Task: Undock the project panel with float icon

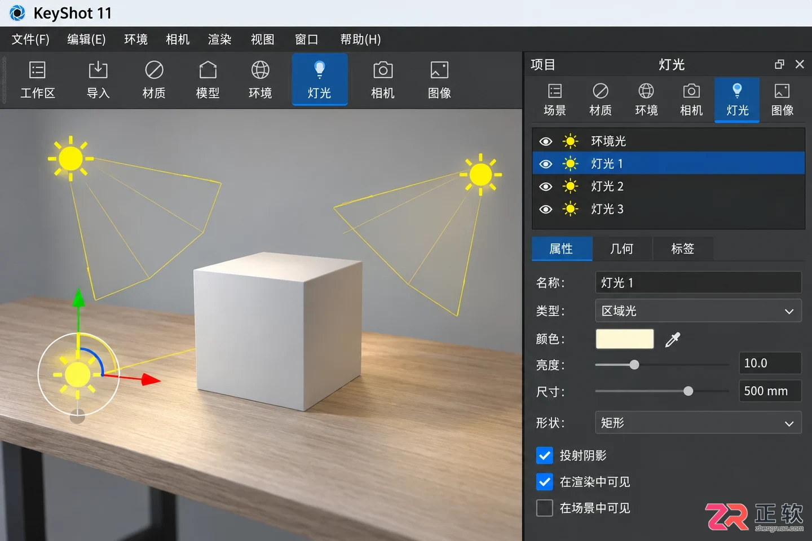Action: 779,64
